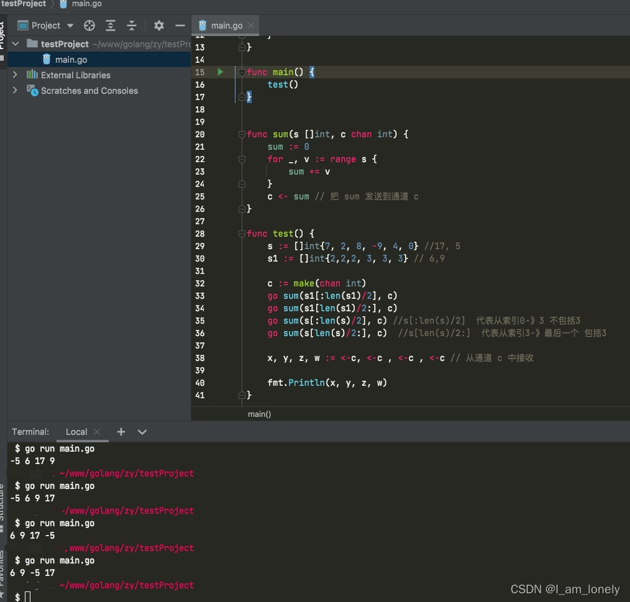Open the Structure sidebar panel
The image size is (630, 602).
click(4, 504)
